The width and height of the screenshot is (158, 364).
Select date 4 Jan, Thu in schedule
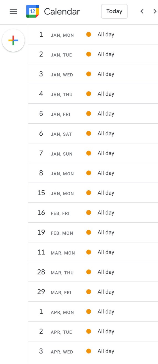click(x=56, y=94)
